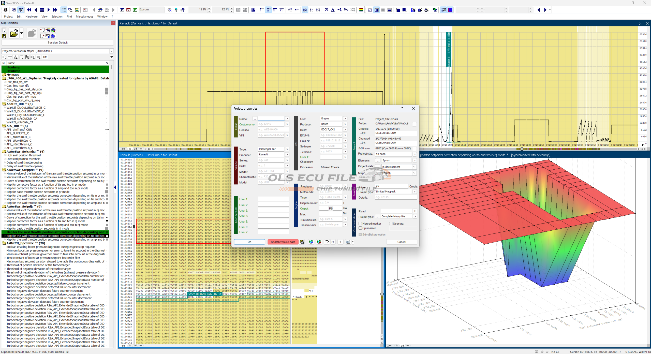Enable the Noread marker checkbox
Viewport: 651px width, 354px height.
(360, 224)
